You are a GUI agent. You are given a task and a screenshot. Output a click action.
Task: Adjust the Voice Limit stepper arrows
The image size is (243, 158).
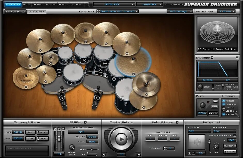coord(165,148)
